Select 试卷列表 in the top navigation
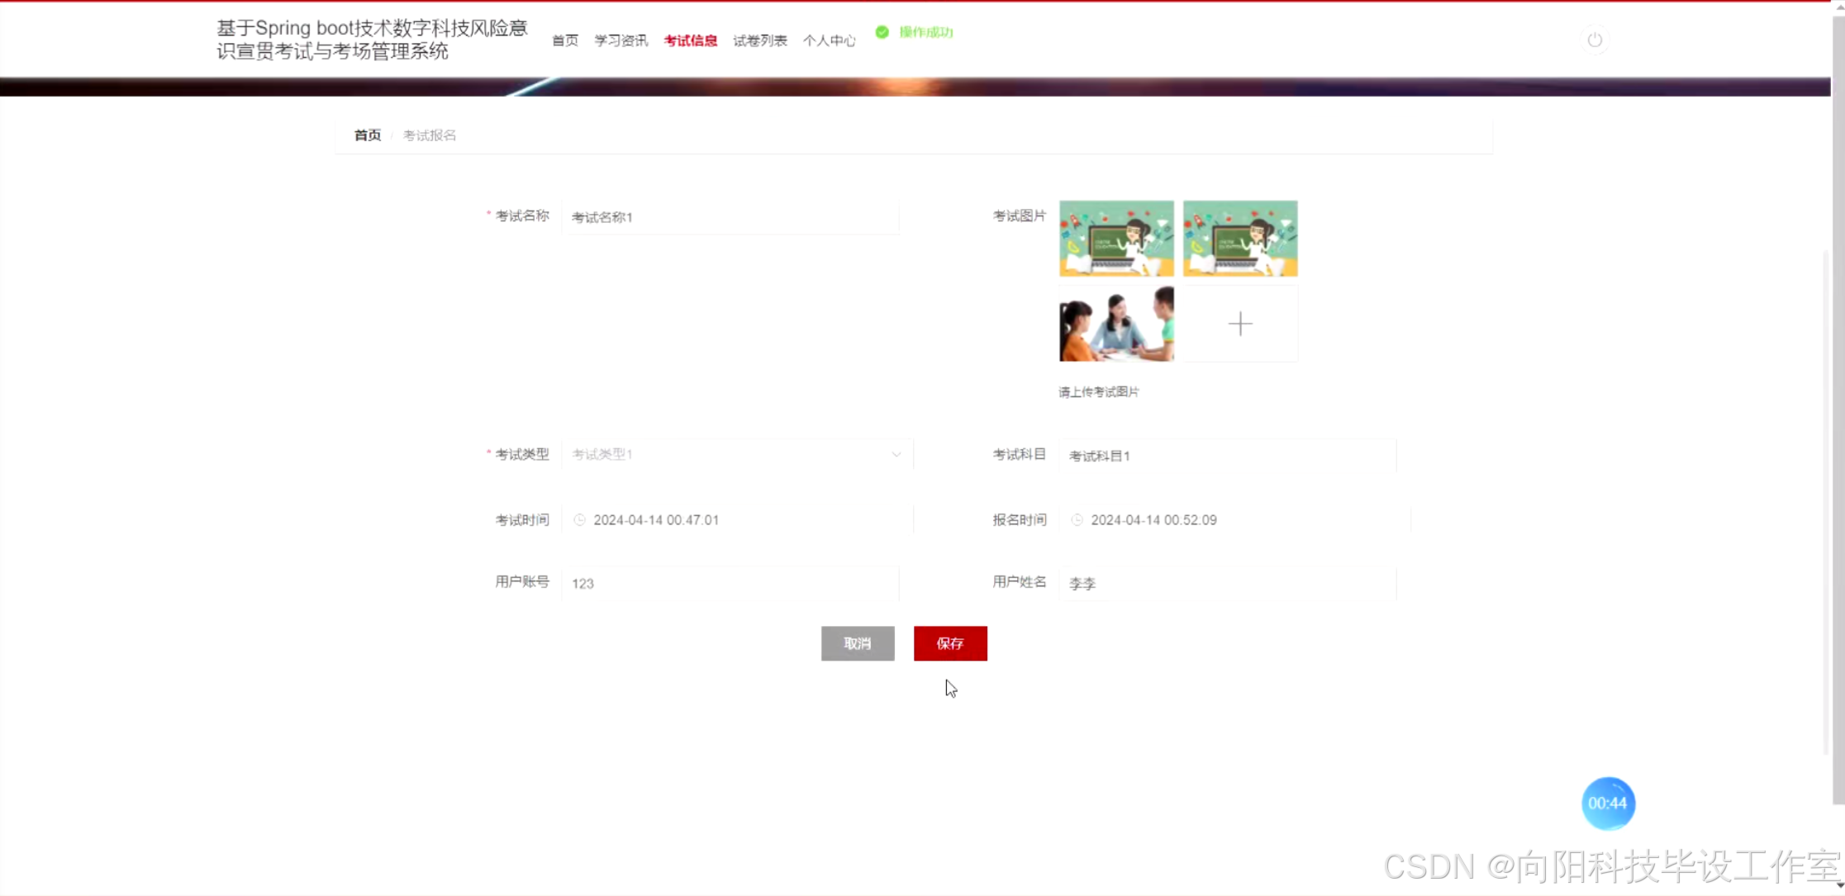This screenshot has width=1845, height=896. [x=759, y=40]
